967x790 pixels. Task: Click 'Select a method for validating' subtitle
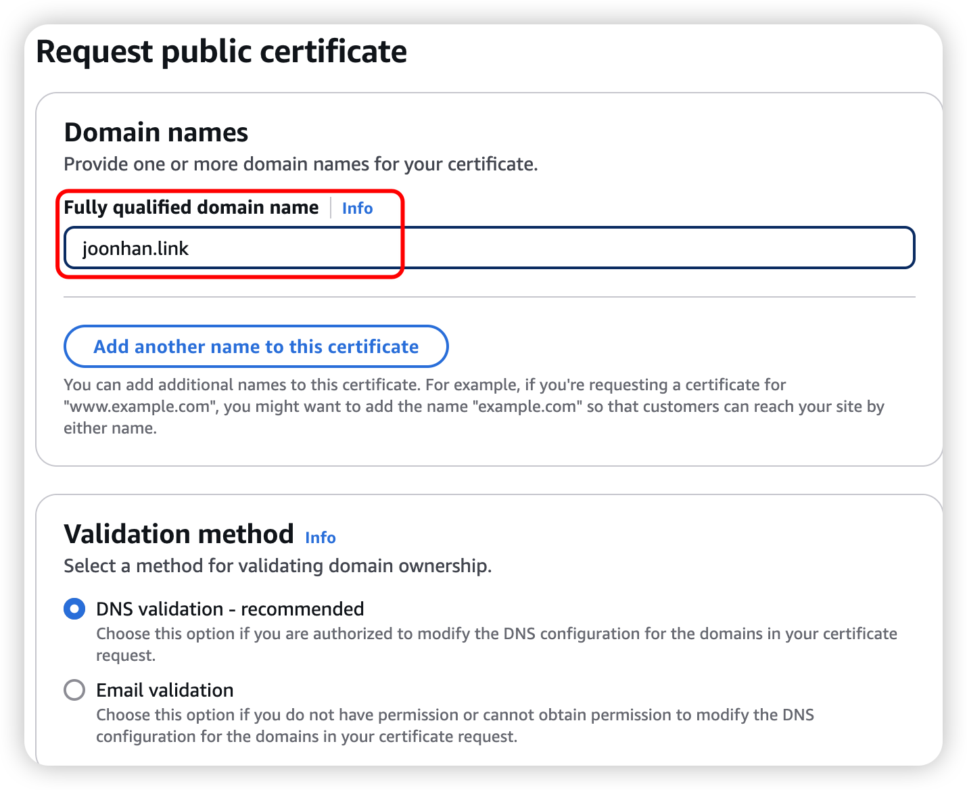(277, 566)
